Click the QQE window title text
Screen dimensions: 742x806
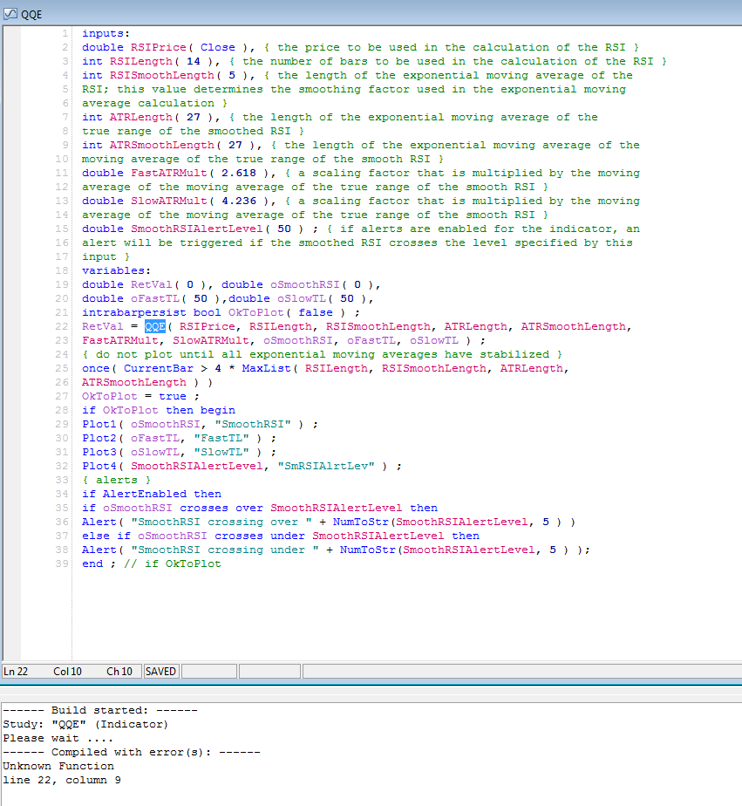coord(31,14)
